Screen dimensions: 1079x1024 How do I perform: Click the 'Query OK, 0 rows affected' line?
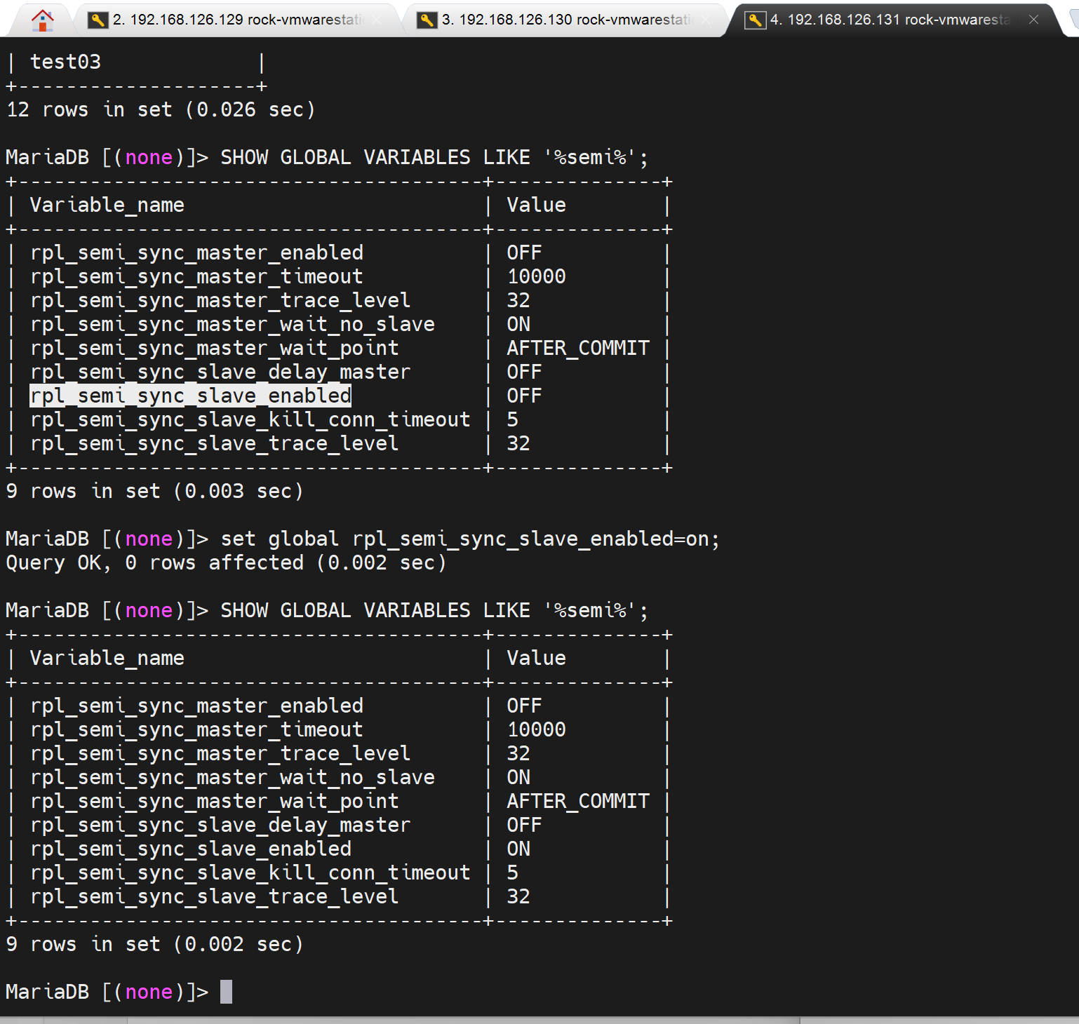[225, 562]
